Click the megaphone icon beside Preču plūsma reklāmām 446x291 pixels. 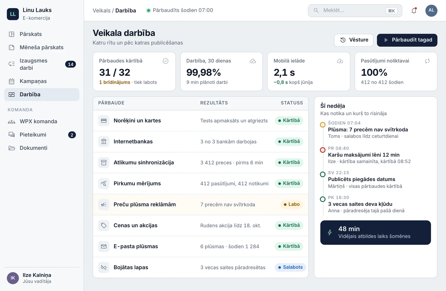(104, 204)
